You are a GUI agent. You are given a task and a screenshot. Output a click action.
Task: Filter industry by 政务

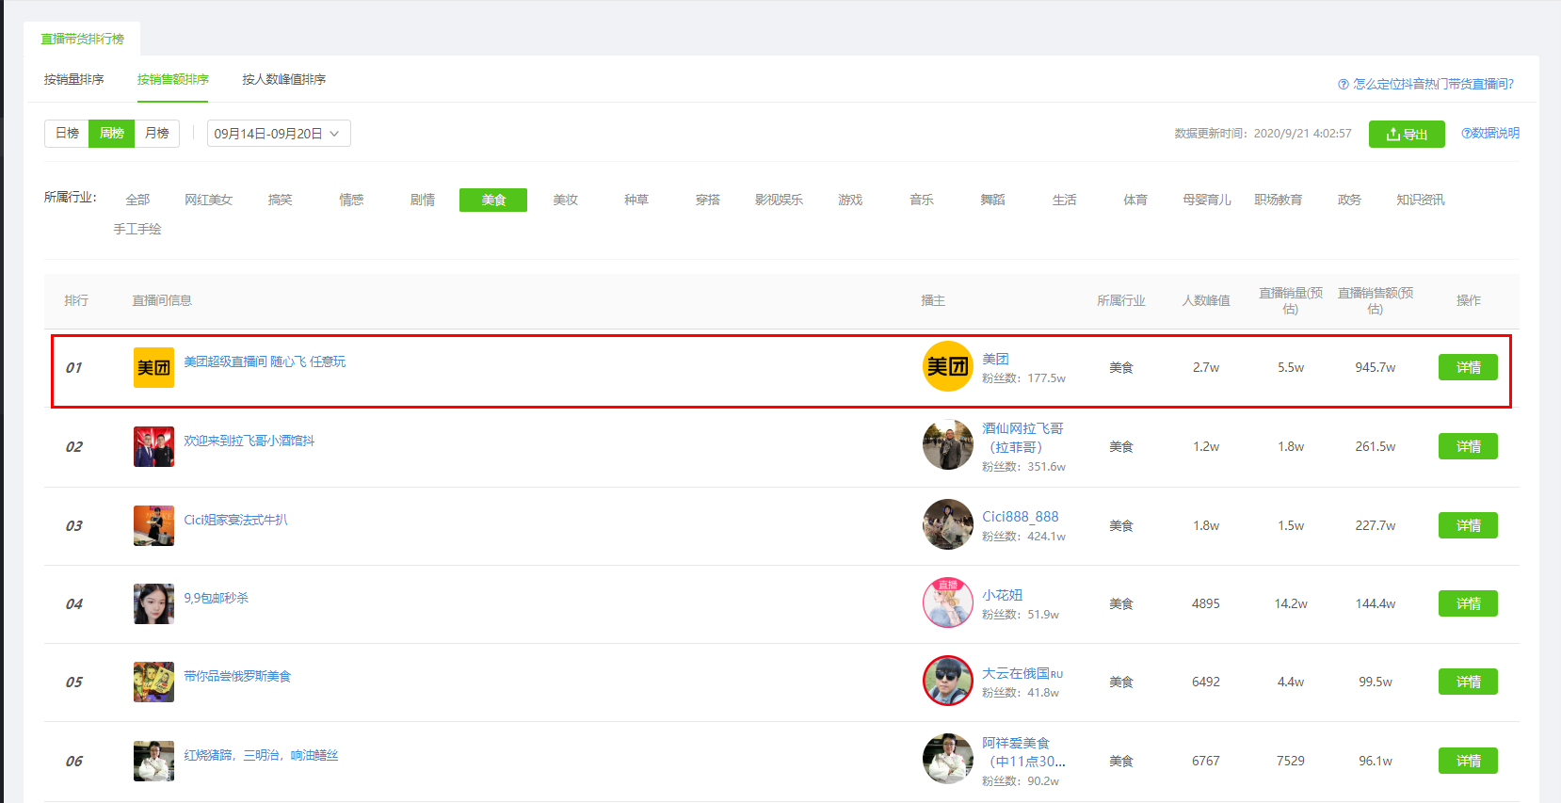pos(1349,200)
